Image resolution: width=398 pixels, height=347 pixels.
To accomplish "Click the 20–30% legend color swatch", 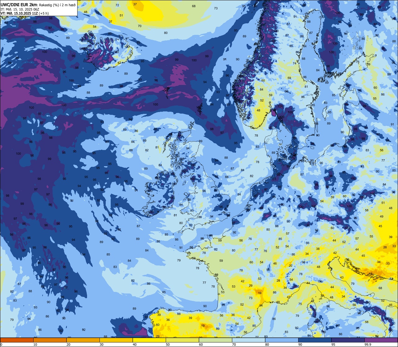I will click(83, 340).
